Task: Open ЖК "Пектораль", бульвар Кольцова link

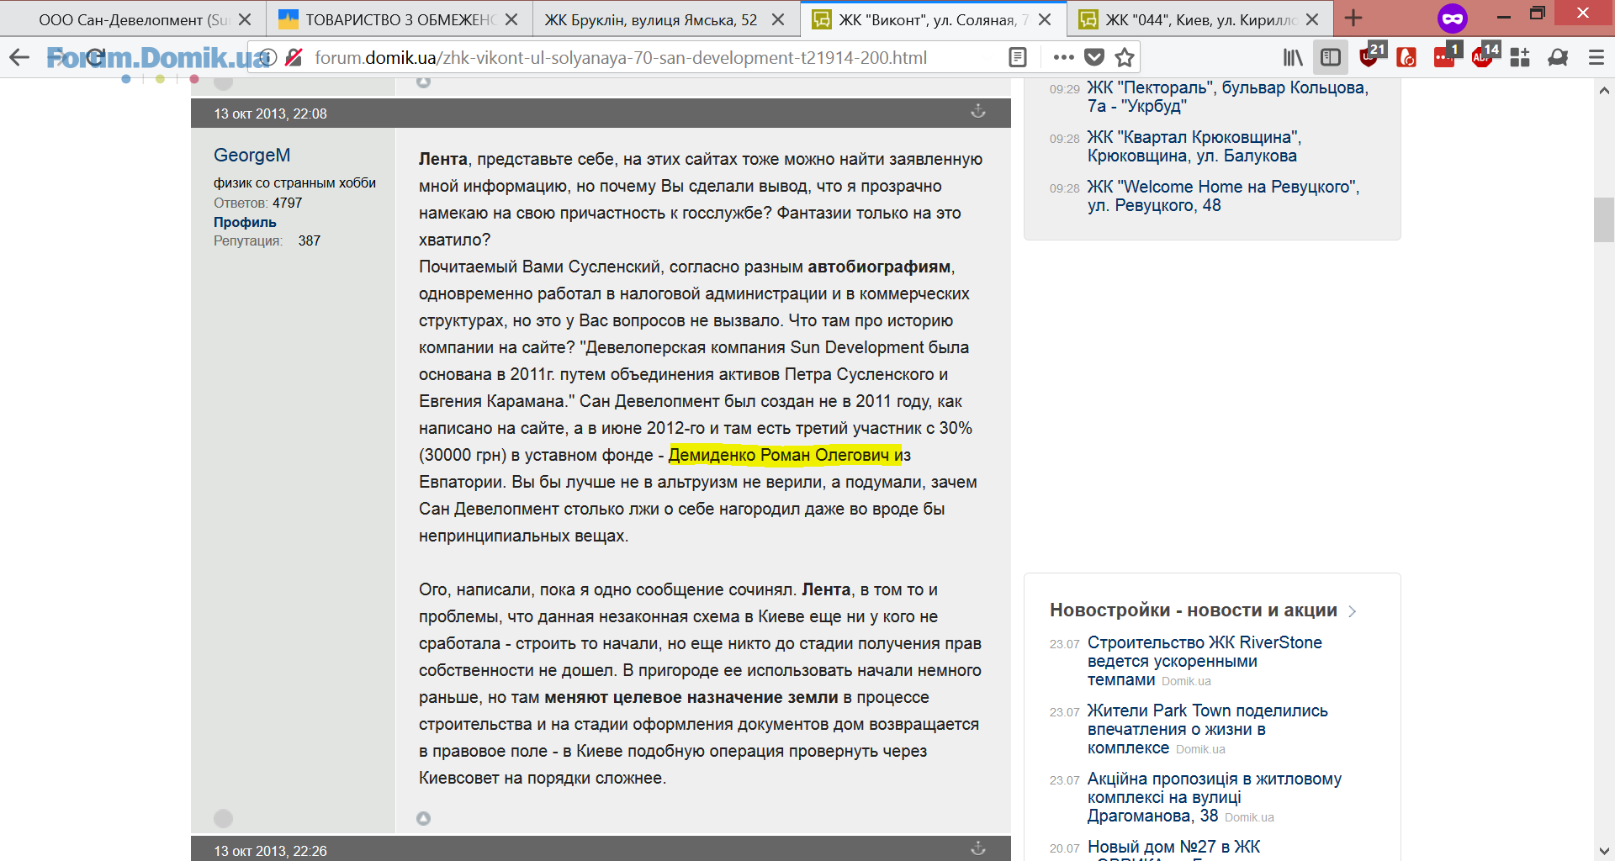Action: 1227,97
